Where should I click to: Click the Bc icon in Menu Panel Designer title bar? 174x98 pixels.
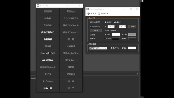(88, 9)
